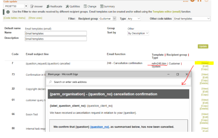Click Edit link for code 61
This screenshot has height=138, width=218.
205,103
